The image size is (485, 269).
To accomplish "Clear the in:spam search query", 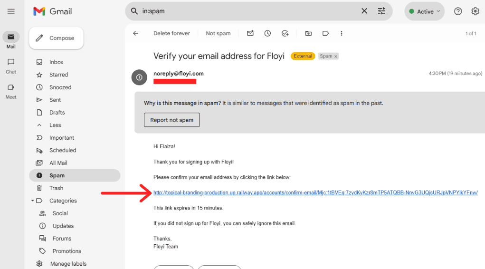I will 364,11.
